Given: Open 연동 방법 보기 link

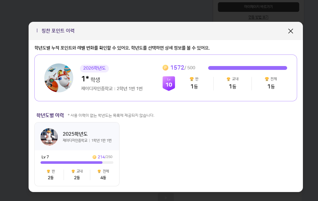Looking at the screenshot, I should 258,17.
